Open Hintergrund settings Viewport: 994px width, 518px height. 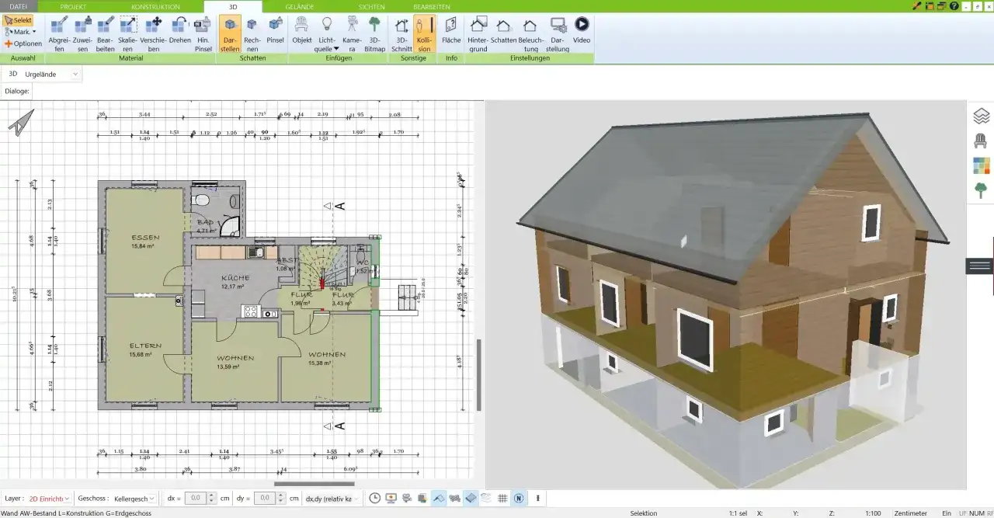[x=478, y=34]
